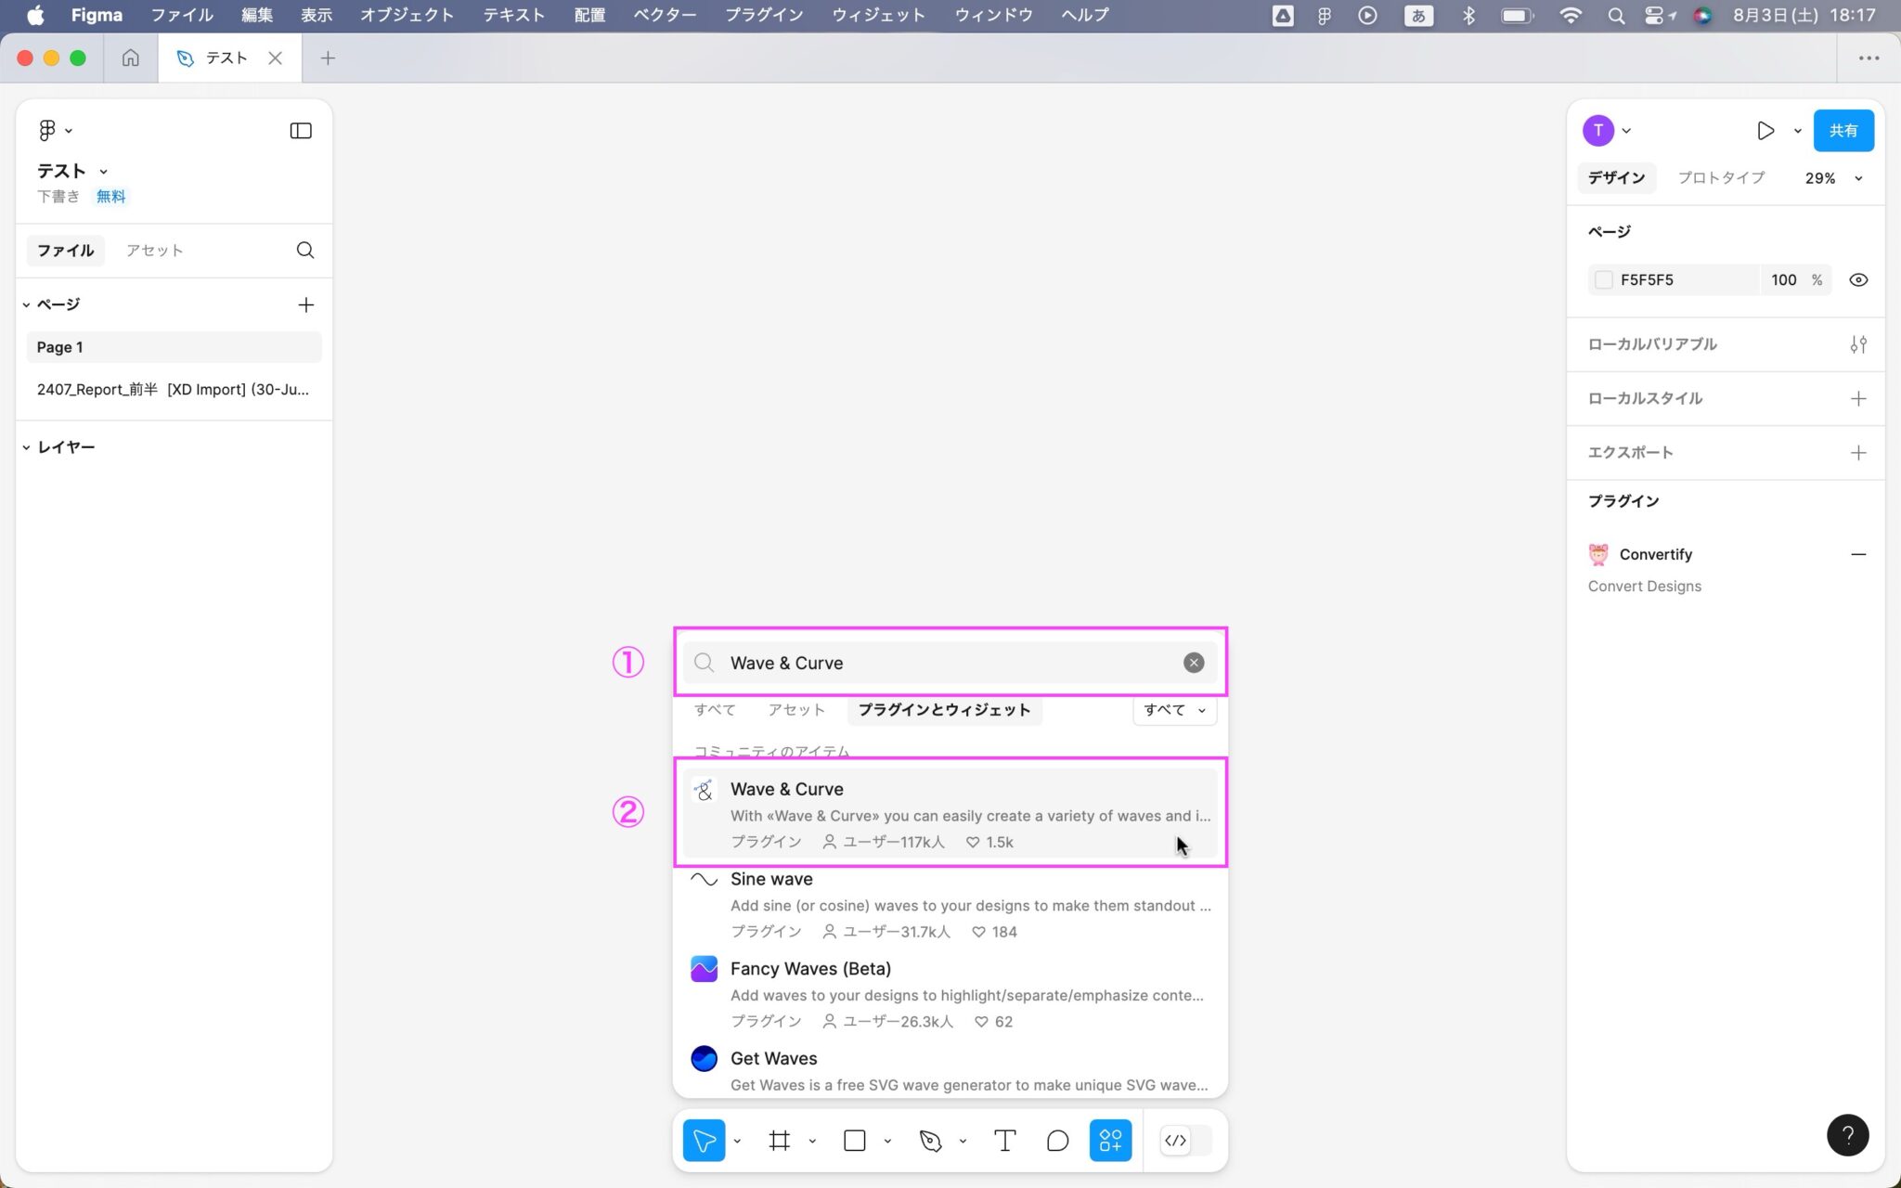1901x1188 pixels.
Task: Select the Text tool
Action: click(x=1004, y=1140)
